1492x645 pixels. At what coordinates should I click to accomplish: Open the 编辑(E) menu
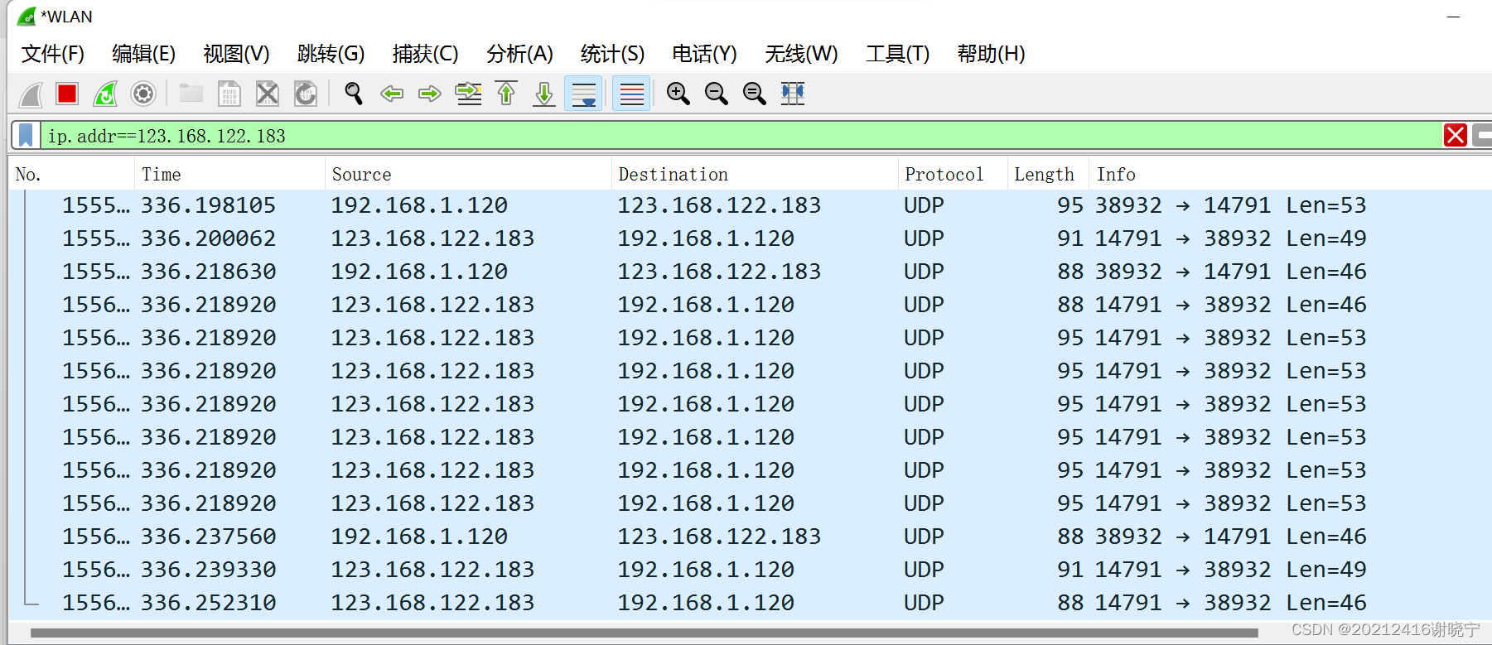click(144, 54)
